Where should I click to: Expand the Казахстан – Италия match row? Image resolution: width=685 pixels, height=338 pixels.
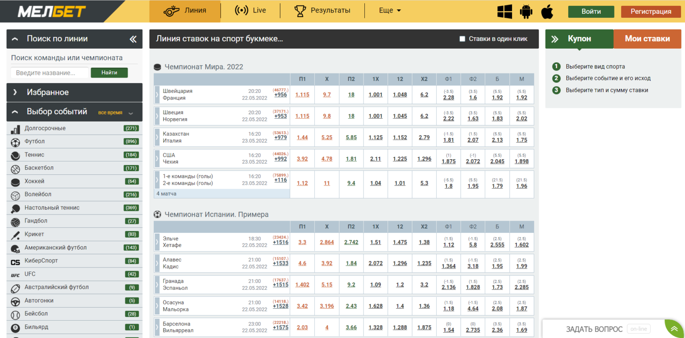point(157,137)
